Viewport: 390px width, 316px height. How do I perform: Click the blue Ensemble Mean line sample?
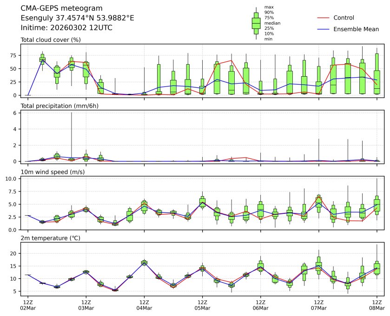pos(324,29)
